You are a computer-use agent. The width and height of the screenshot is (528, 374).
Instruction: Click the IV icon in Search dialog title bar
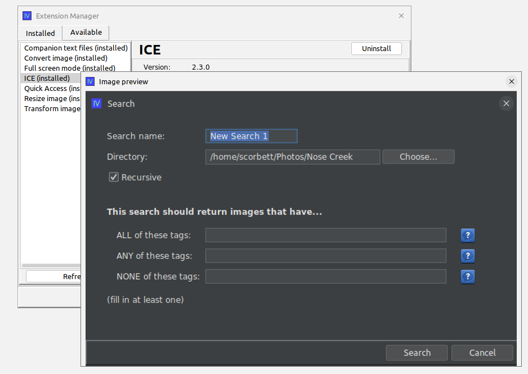pyautogui.click(x=96, y=103)
